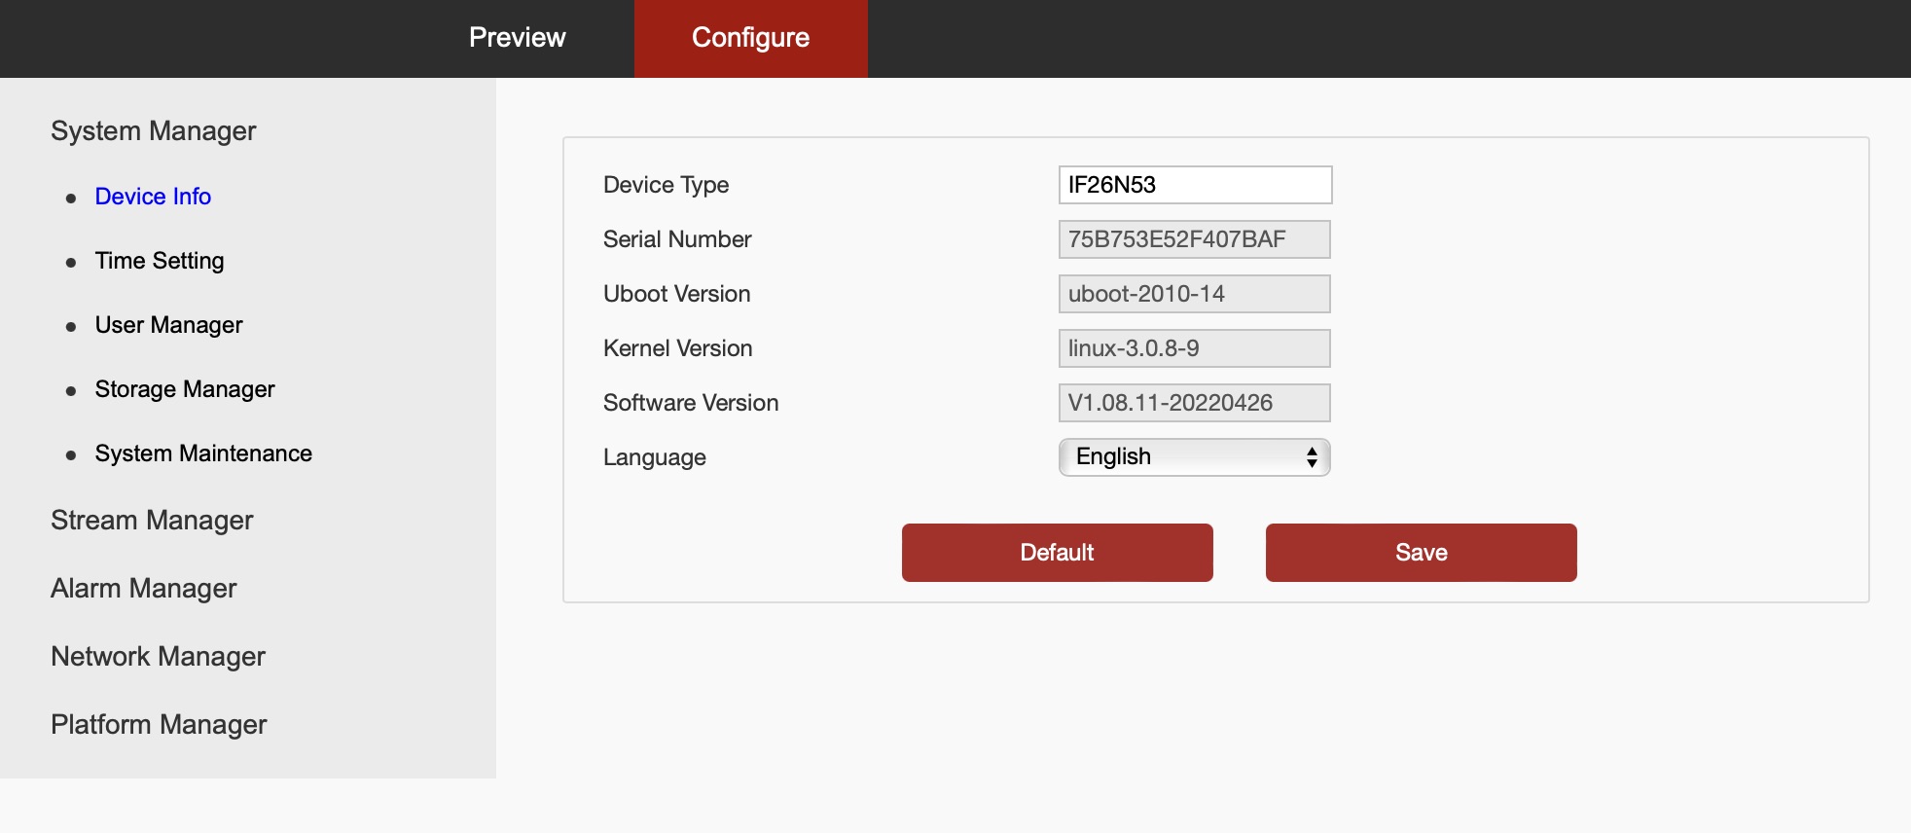Open System Maintenance page
1911x833 pixels.
(x=203, y=453)
